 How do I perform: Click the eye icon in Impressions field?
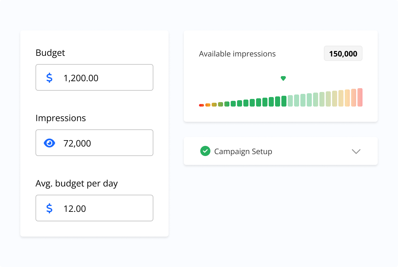[49, 143]
